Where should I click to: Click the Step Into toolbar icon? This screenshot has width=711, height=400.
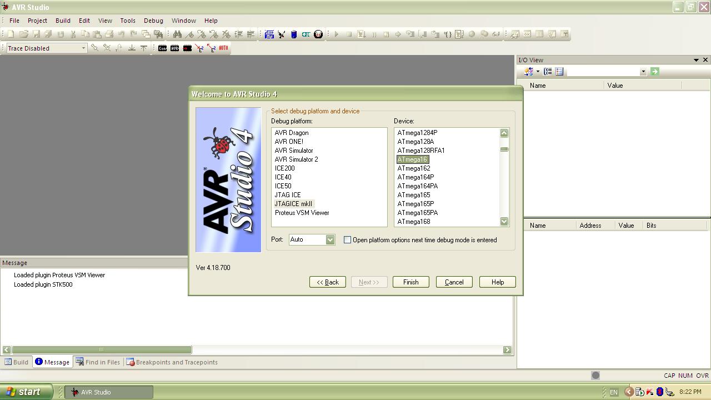(x=410, y=34)
